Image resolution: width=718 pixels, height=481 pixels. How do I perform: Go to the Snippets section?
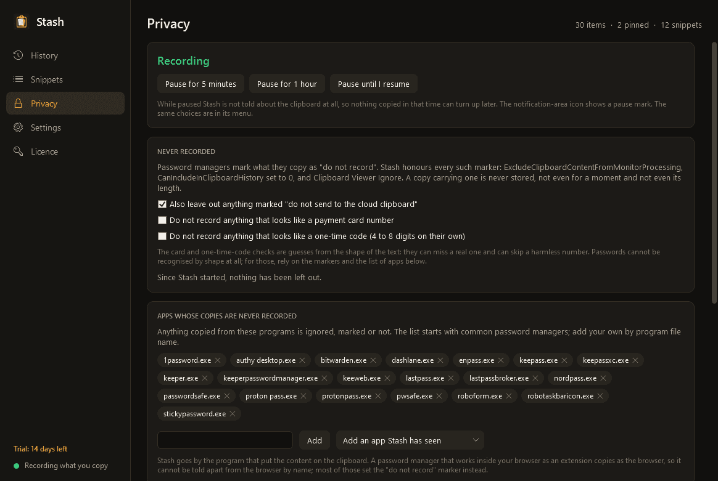click(65, 79)
